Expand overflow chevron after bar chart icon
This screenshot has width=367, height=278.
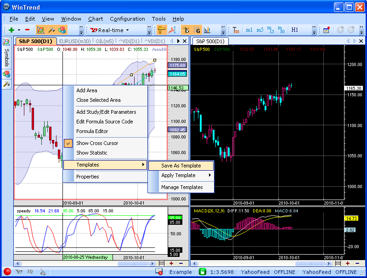pyautogui.click(x=223, y=30)
